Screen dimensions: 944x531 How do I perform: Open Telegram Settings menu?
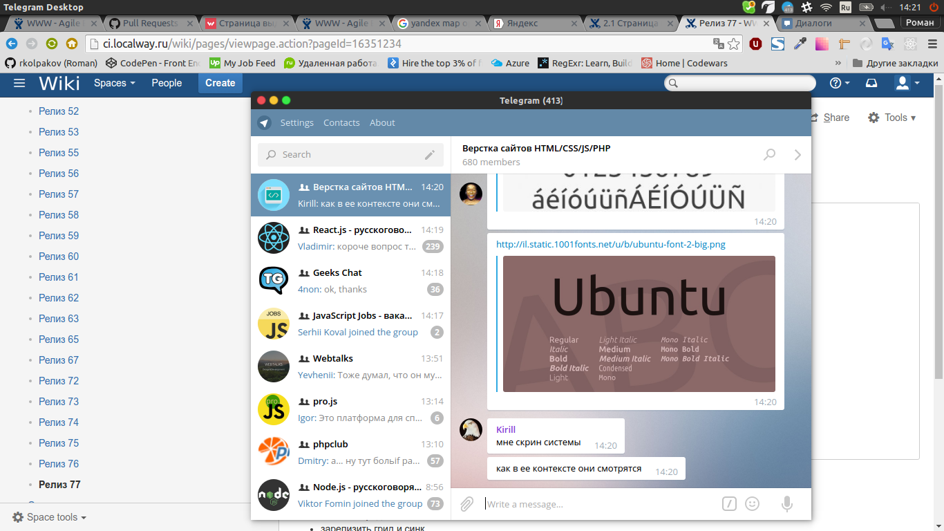click(297, 123)
